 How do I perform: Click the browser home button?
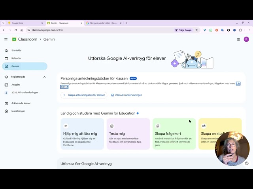point(22,30)
